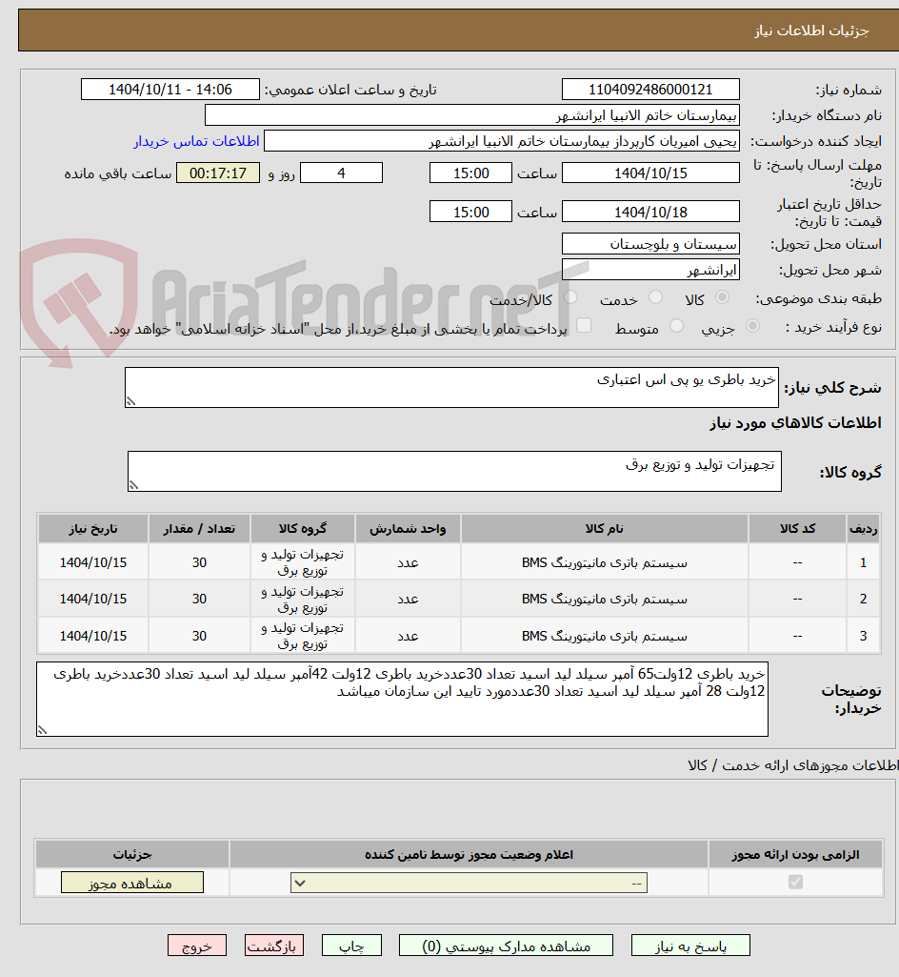Click the ردیف column header

tap(864, 528)
